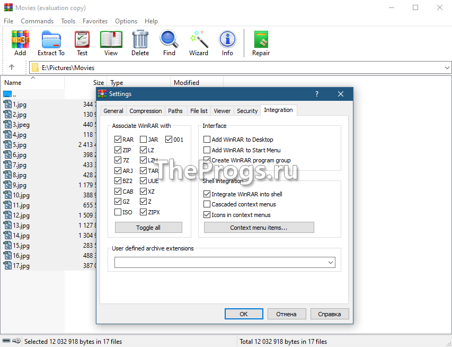The height and width of the screenshot is (347, 452).
Task: Uncheck Icons in context menus
Action: pyautogui.click(x=207, y=215)
